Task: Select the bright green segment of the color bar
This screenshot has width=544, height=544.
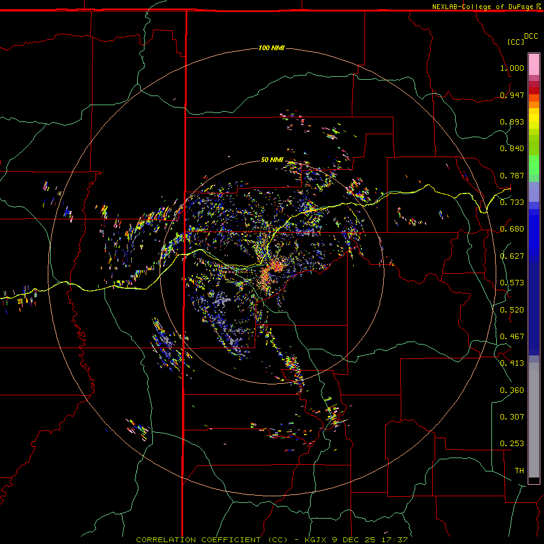Action: 534,165
